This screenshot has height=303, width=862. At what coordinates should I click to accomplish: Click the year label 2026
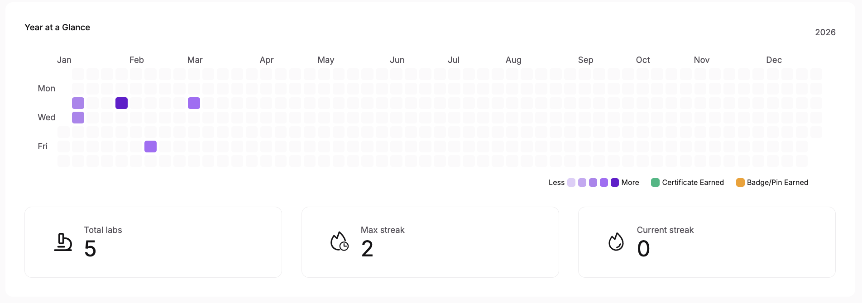(x=825, y=32)
